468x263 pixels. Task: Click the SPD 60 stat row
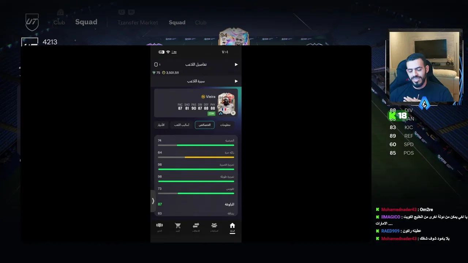401,144
